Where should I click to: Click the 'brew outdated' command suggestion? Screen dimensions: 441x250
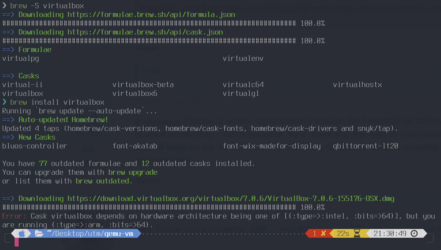102,181
